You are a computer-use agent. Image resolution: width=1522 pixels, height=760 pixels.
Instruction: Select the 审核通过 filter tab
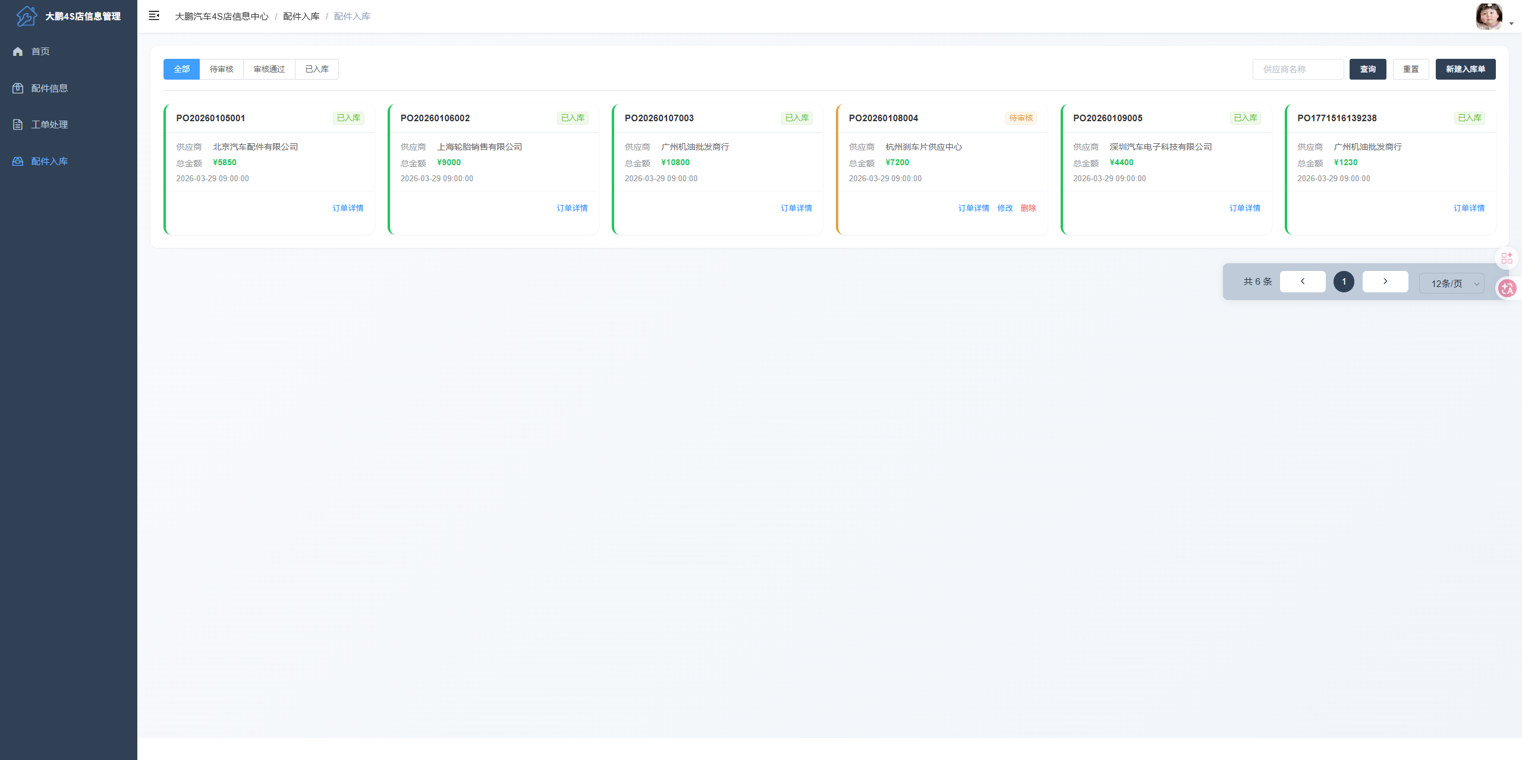pyautogui.click(x=269, y=70)
